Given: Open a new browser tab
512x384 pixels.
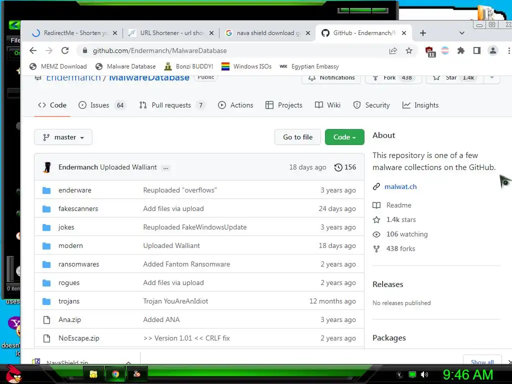Looking at the screenshot, I should 423,33.
